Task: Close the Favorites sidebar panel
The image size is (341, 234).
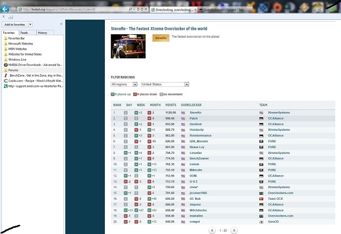Action: tap(61, 24)
